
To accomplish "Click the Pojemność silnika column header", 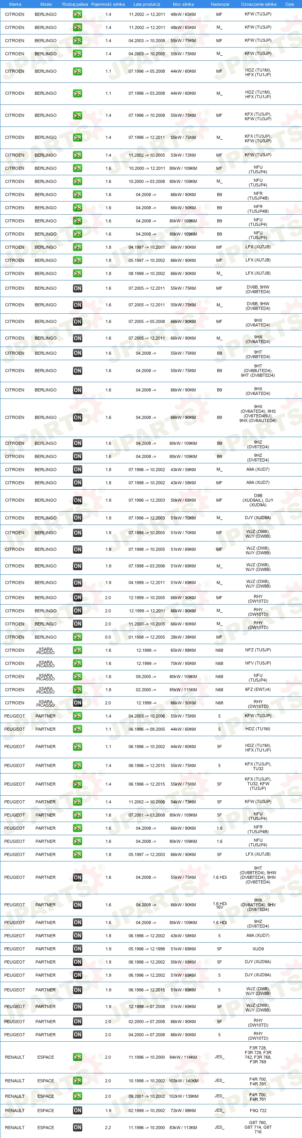I will pyautogui.click(x=108, y=4).
